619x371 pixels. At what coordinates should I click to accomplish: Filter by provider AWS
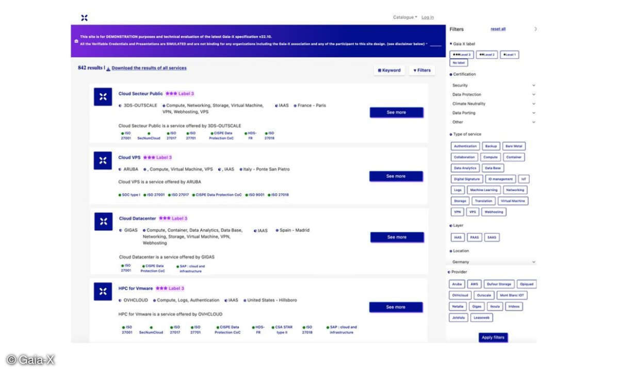pos(474,284)
